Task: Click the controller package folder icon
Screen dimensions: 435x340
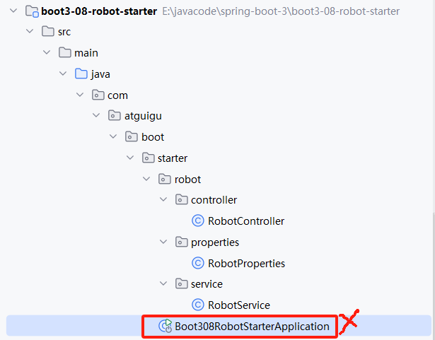Action: [182, 199]
